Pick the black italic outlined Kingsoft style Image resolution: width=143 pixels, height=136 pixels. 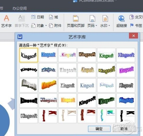click(x=126, y=85)
